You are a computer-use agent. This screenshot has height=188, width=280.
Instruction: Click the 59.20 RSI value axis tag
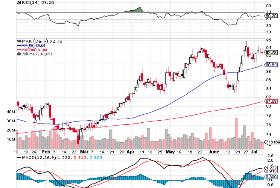pyautogui.click(x=272, y=16)
